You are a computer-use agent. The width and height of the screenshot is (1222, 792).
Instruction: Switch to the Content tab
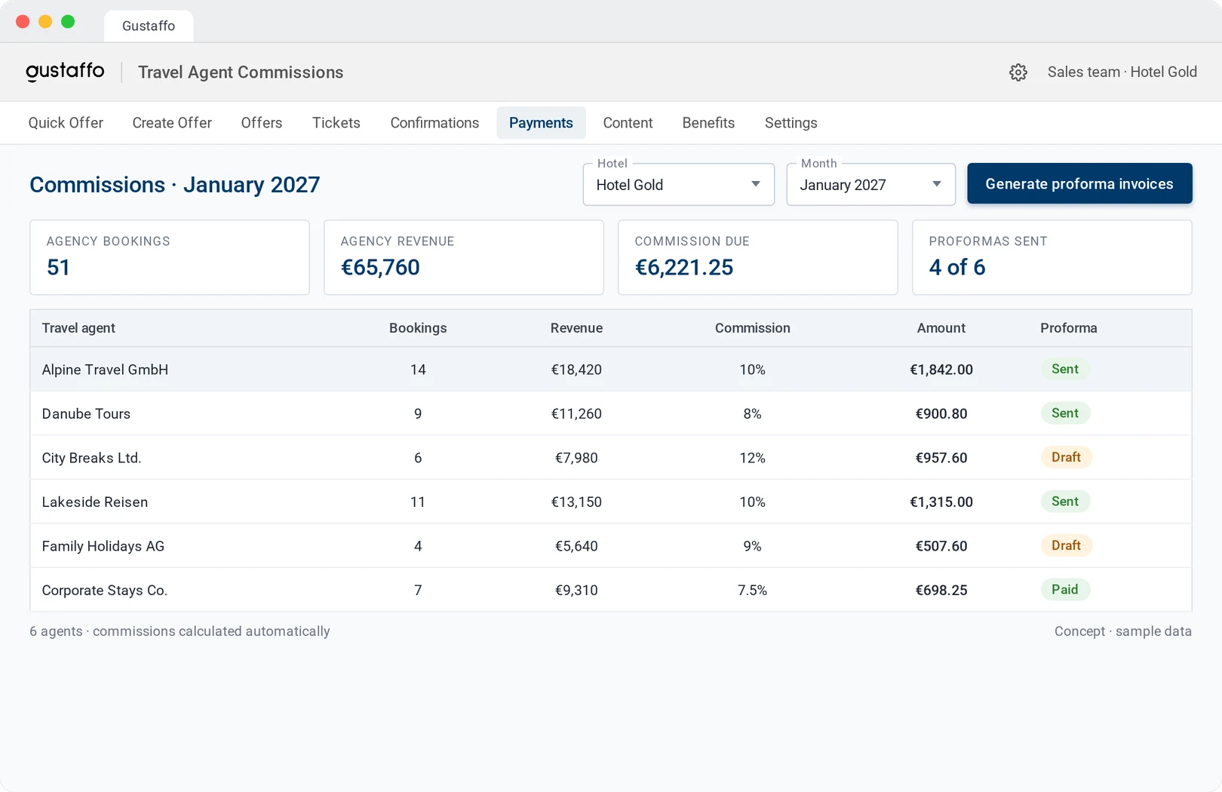pyautogui.click(x=628, y=123)
